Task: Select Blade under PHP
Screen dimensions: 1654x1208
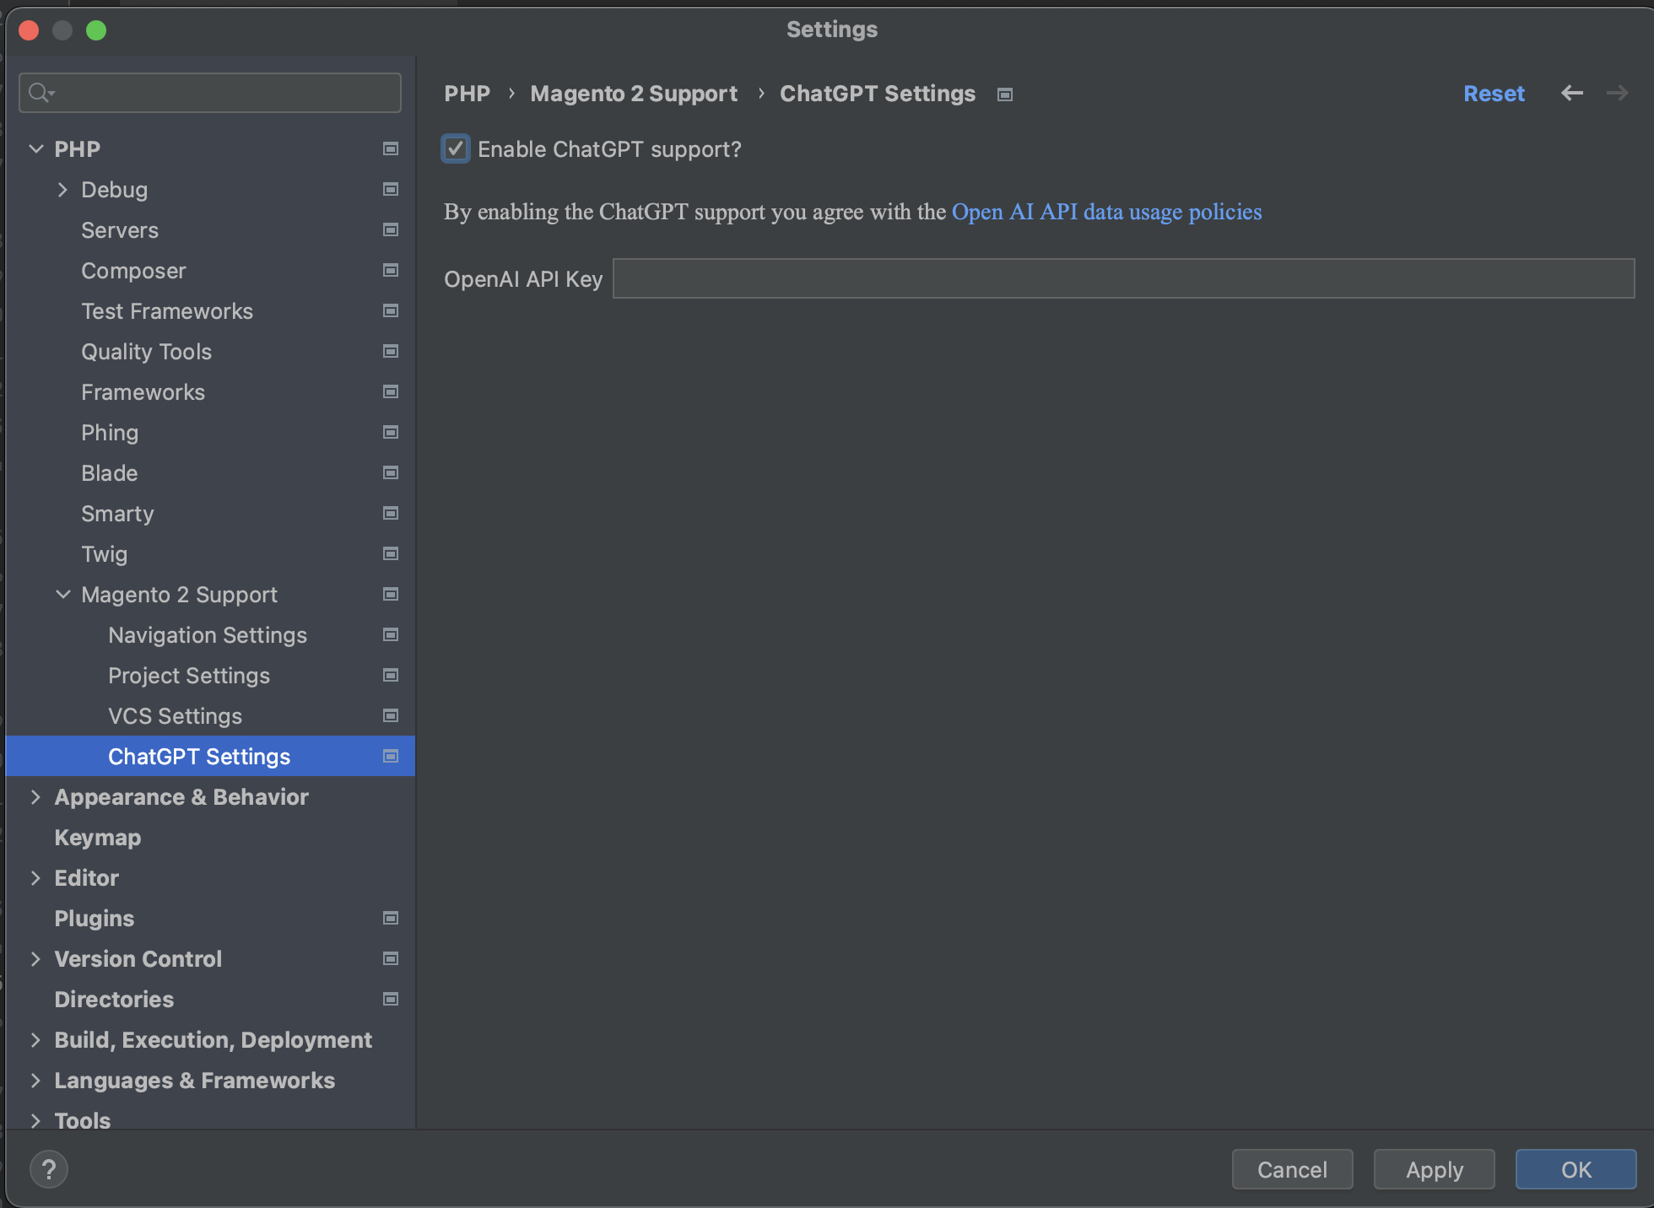Action: (x=110, y=473)
